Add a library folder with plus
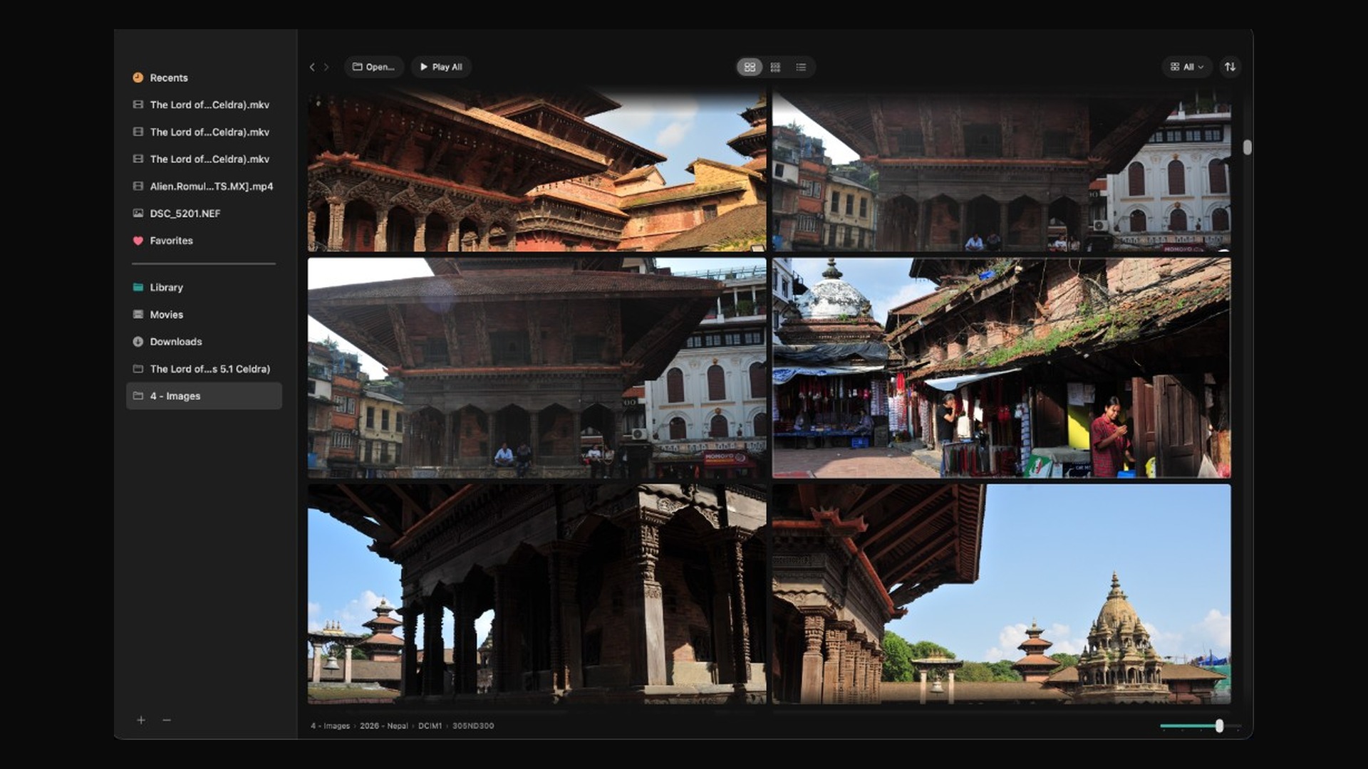This screenshot has width=1368, height=769. 141,720
